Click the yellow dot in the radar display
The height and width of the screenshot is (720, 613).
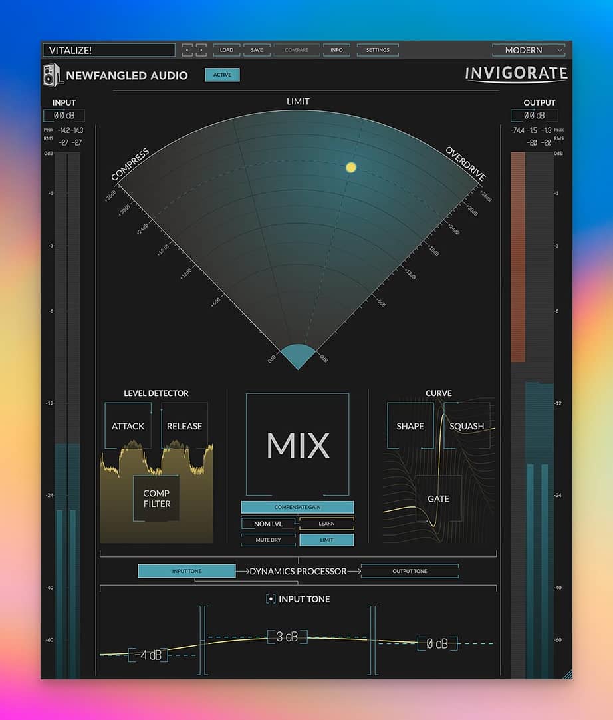351,167
